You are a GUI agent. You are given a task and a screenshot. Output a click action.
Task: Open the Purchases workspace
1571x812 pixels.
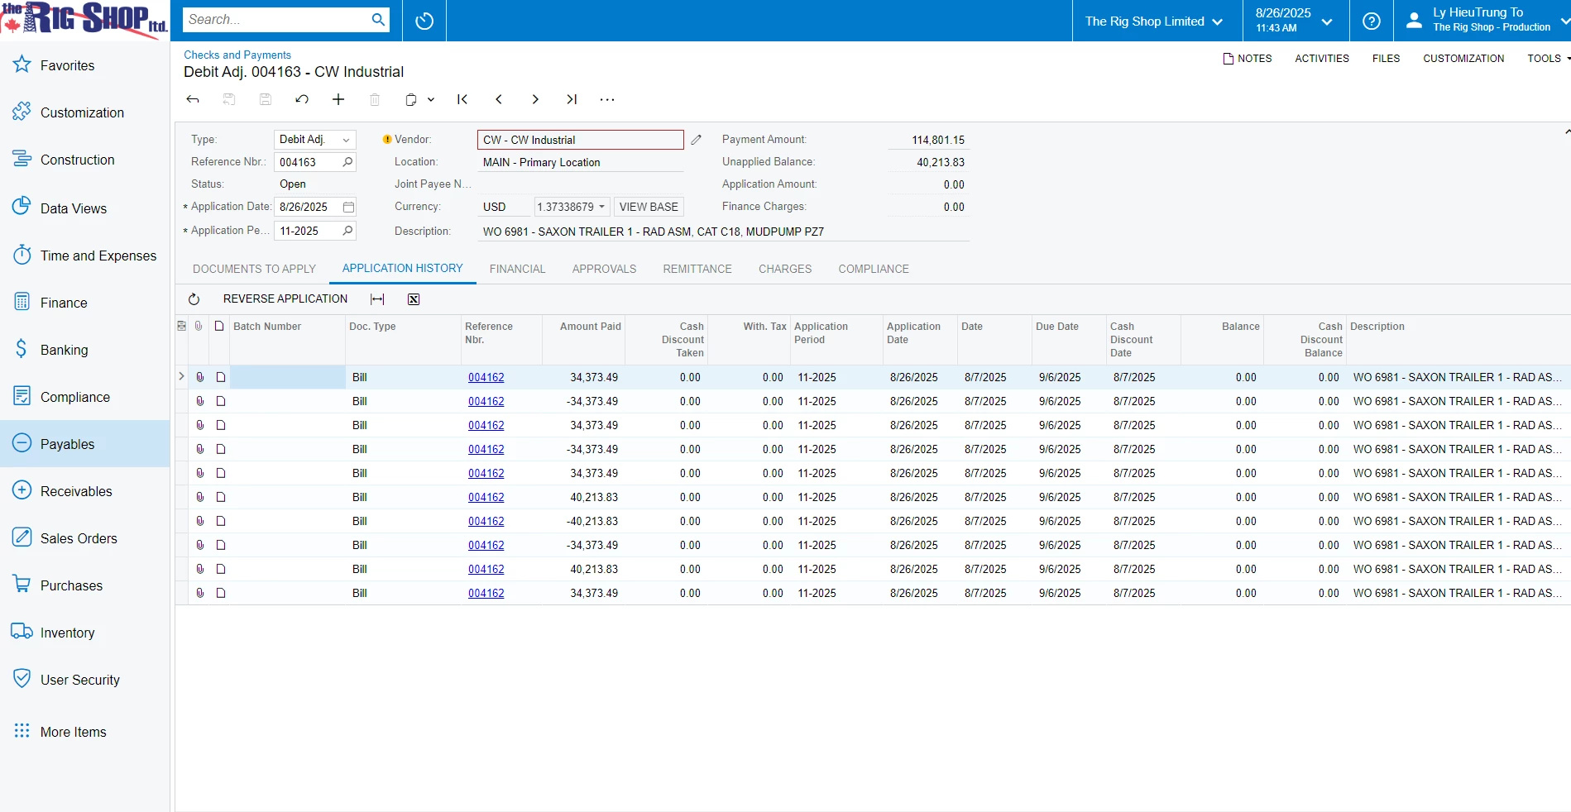click(x=84, y=585)
